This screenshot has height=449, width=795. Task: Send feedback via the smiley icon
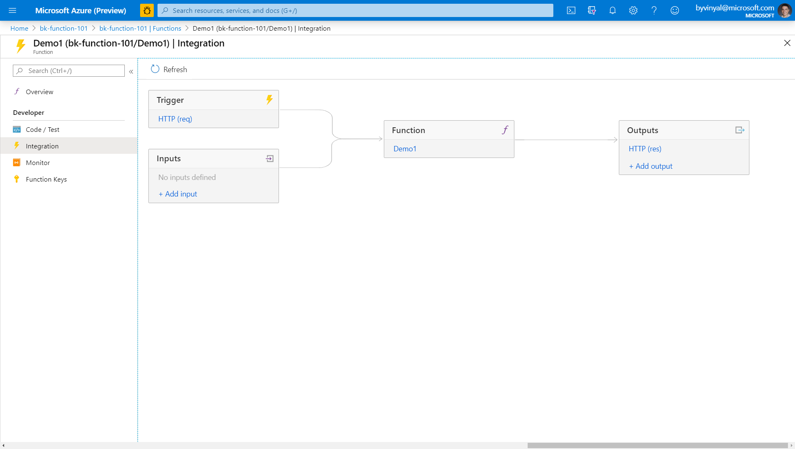point(675,10)
